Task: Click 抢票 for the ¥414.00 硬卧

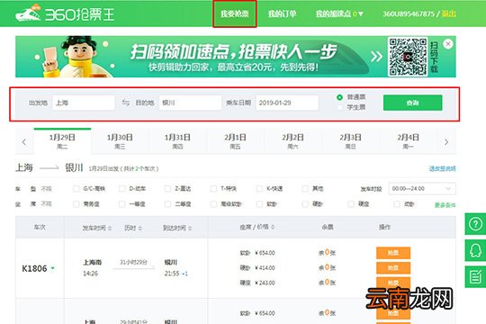Action: [x=393, y=267]
